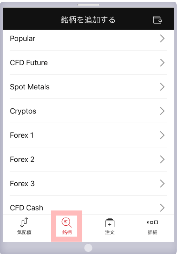Click the Spot Metals chevron arrow
Image resolution: width=177 pixels, height=255 pixels.
162,87
